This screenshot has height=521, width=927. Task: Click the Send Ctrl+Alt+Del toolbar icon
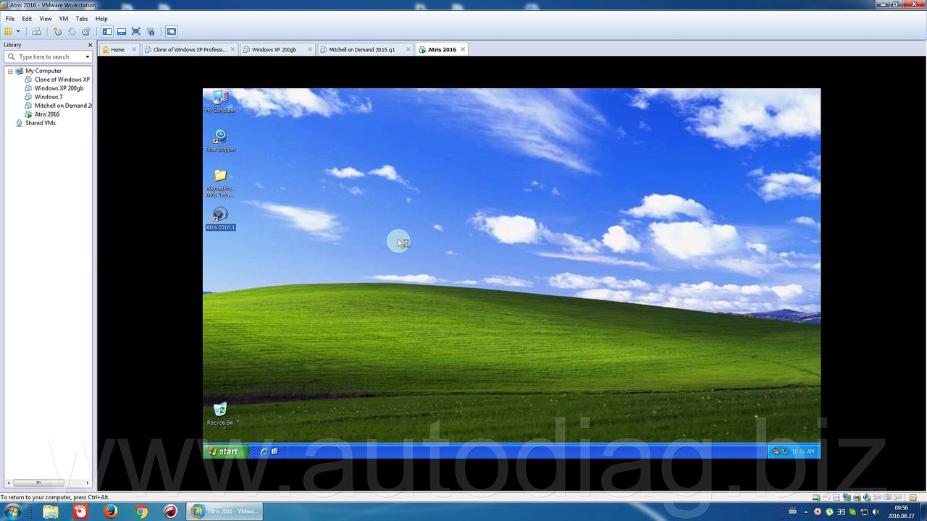[x=36, y=32]
